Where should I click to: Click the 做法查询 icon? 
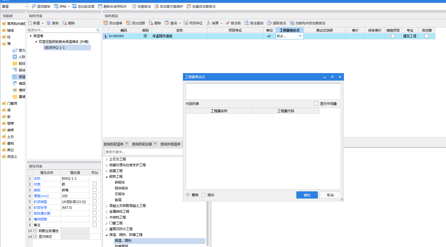pyautogui.click(x=247, y=23)
